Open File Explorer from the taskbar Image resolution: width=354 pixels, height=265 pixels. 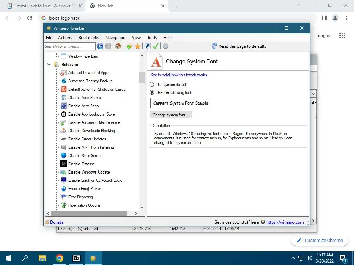[42, 258]
